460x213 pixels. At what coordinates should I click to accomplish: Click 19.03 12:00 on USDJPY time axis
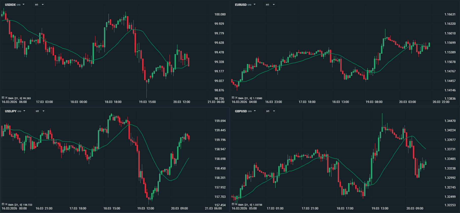145,208
